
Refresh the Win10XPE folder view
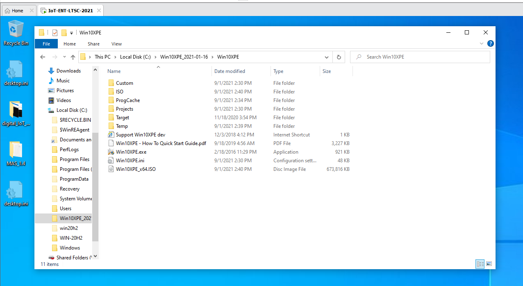(339, 57)
